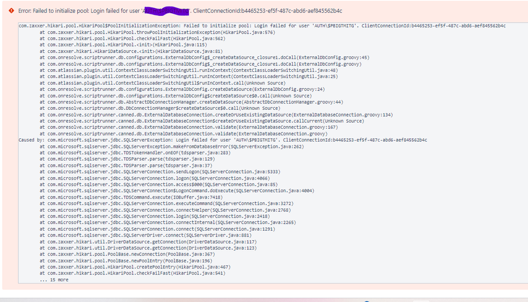Click the line TDSTokenHandler.onEOF(tdsparser.java:283)
This screenshot has width=528, height=302.
tap(135, 153)
